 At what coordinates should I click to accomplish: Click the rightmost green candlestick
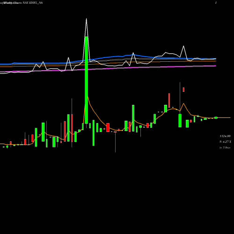216,117
